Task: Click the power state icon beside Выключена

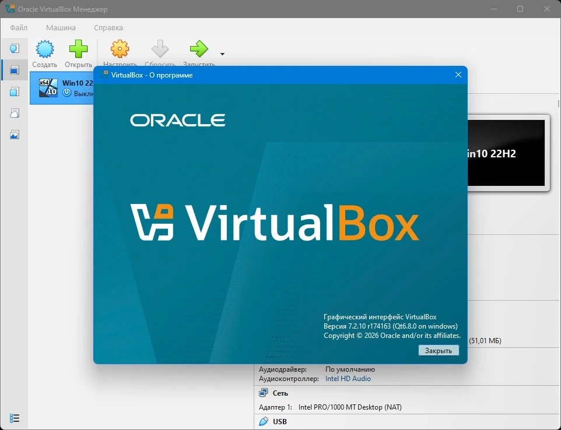Action: pyautogui.click(x=67, y=93)
